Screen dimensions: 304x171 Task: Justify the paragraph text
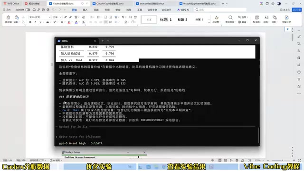[x=105, y=22]
